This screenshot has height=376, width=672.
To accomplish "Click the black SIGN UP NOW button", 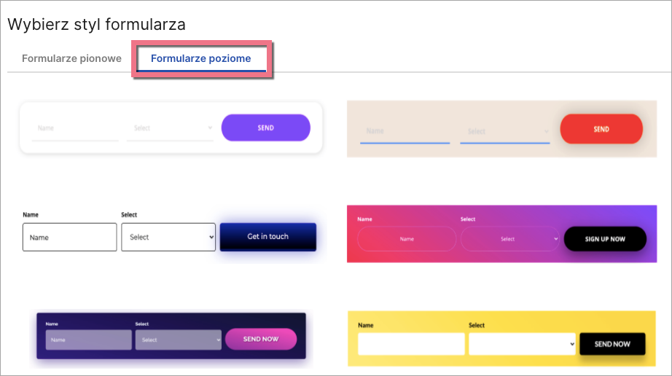I will point(605,239).
